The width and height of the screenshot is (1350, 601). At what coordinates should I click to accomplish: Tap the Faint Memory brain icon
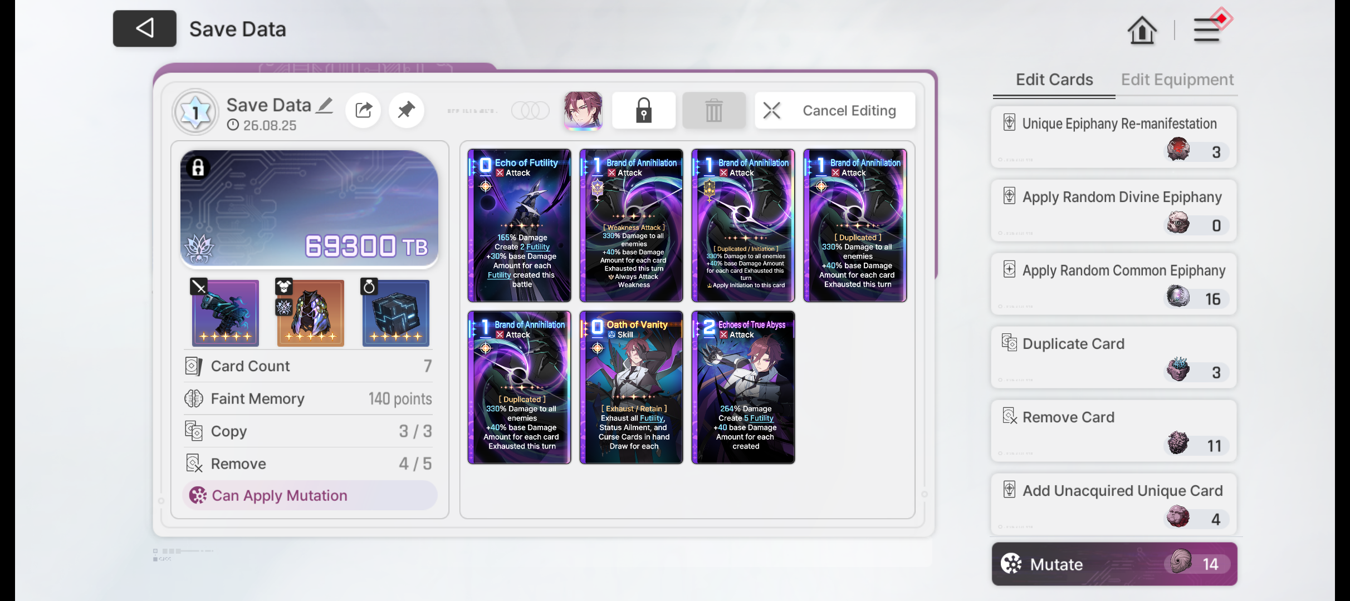tap(194, 398)
